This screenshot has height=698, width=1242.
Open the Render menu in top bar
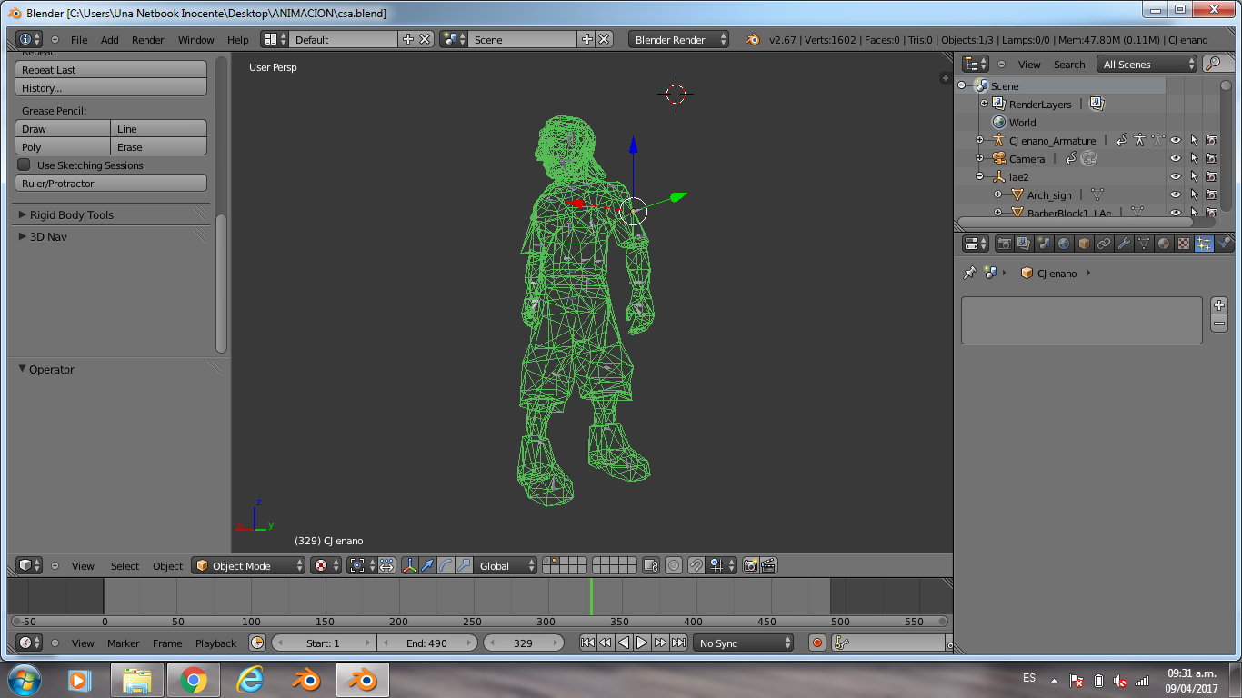147,39
